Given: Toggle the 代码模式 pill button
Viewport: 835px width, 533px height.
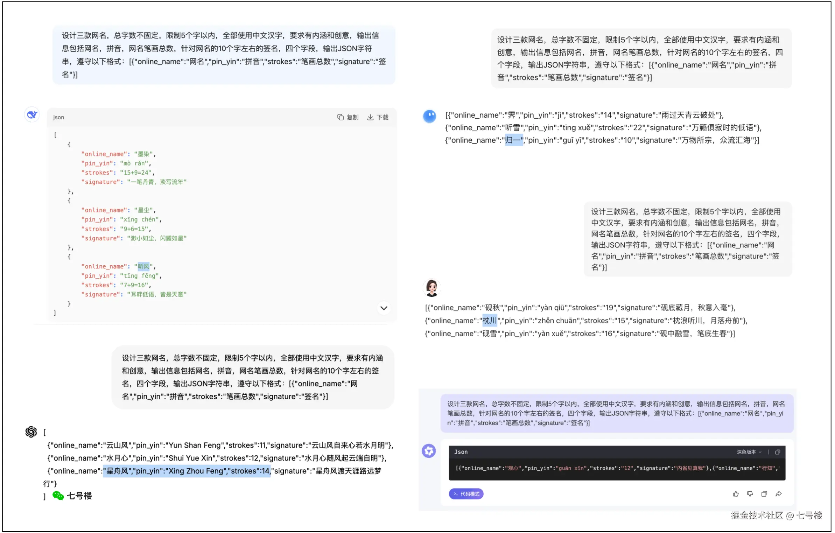Looking at the screenshot, I should click(466, 494).
